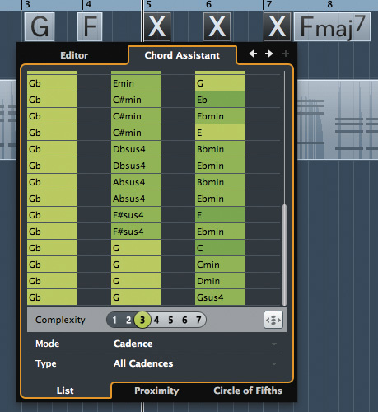Viewport: 378px width, 412px height.
Task: Select the F chord event at bar 4
Action: [x=90, y=26]
